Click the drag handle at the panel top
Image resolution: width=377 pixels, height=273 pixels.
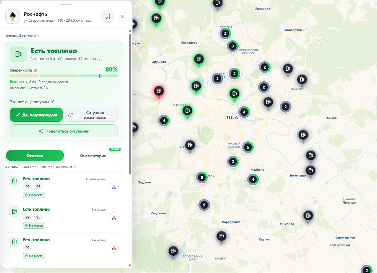[66, 4]
